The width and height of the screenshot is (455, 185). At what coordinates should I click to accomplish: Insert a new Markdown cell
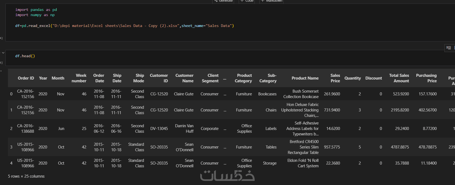pyautogui.click(x=271, y=1)
